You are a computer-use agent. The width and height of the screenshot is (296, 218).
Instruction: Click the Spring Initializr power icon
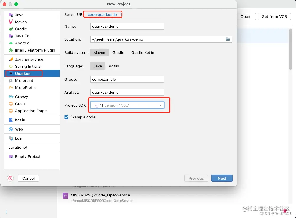(x=11, y=66)
